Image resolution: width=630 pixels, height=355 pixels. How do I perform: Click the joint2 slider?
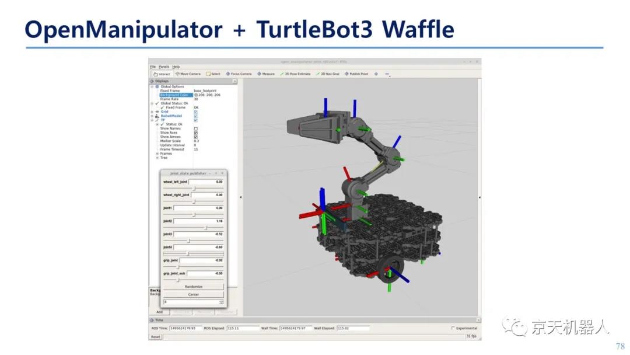(x=193, y=228)
